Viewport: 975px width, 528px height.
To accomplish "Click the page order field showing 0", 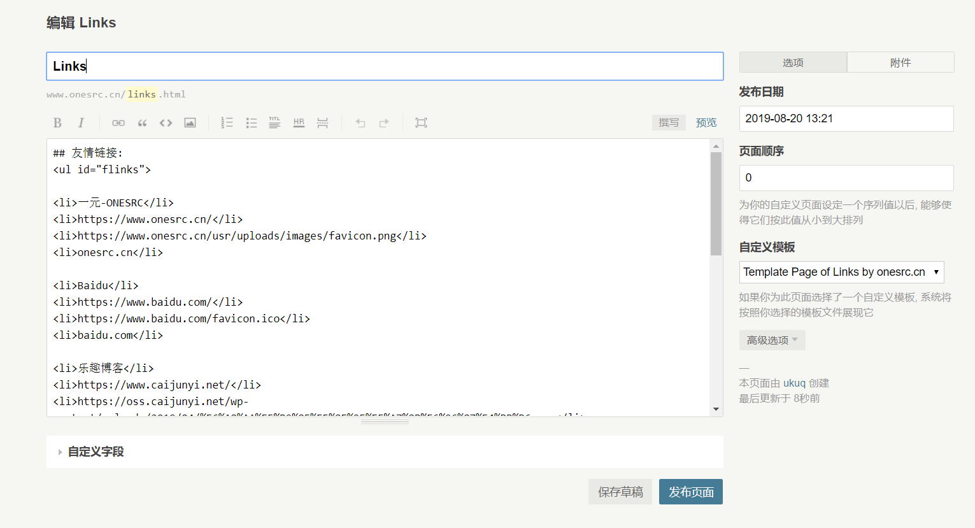I will coord(846,178).
